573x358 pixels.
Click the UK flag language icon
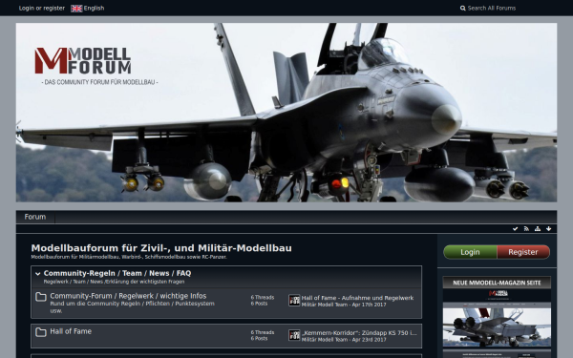click(x=76, y=9)
